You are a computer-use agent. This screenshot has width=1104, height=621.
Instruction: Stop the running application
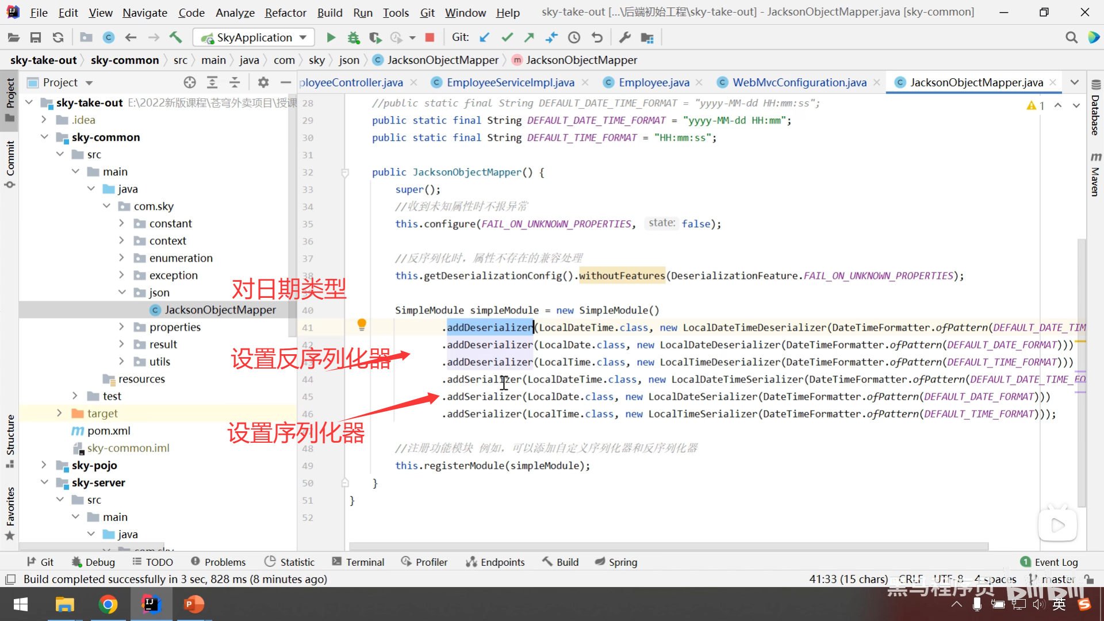[429, 38]
